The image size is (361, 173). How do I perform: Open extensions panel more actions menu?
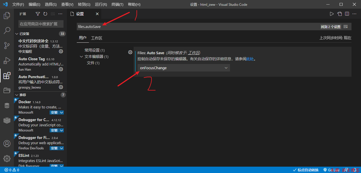coord(60,14)
